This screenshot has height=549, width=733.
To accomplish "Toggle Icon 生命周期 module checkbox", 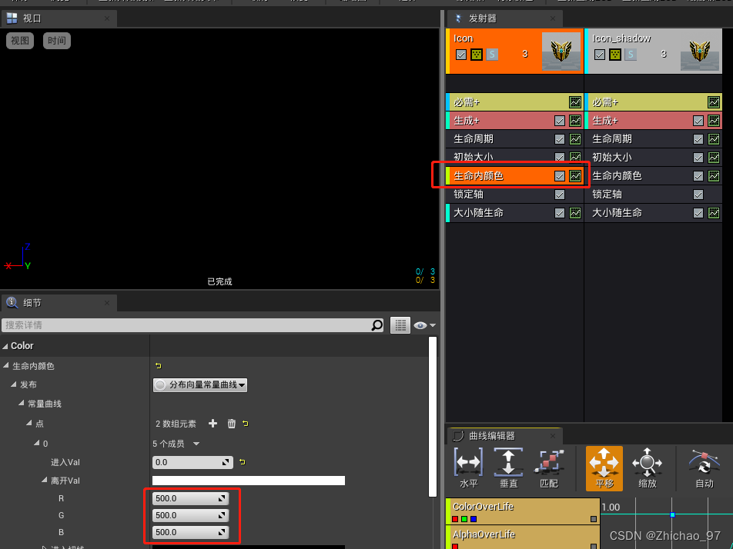I will coord(560,139).
